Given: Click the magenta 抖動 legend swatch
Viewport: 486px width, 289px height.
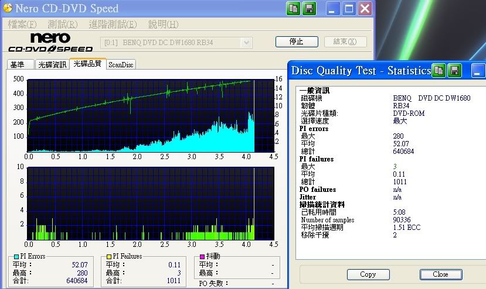Looking at the screenshot, I should (x=202, y=256).
